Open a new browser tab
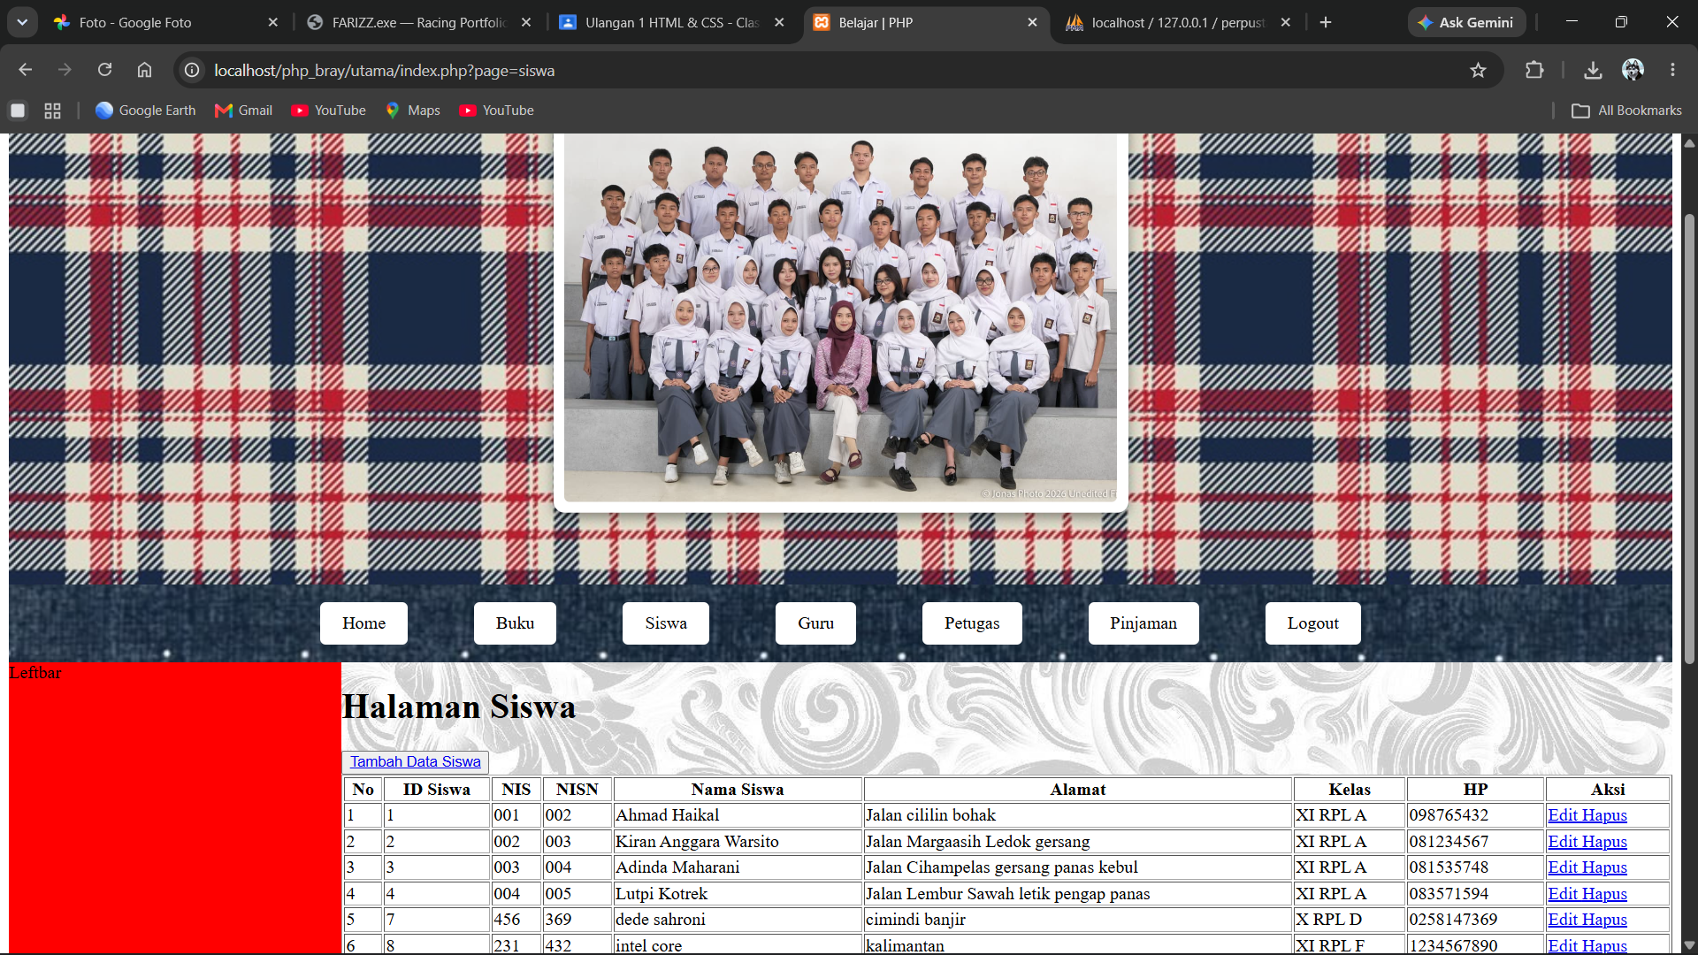This screenshot has width=1698, height=955. click(1325, 22)
